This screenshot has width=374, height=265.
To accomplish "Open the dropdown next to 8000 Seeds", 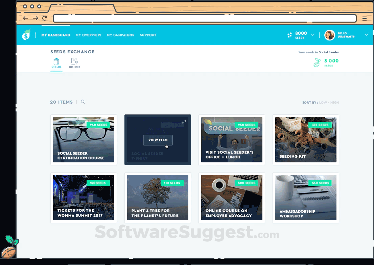I will (x=313, y=35).
